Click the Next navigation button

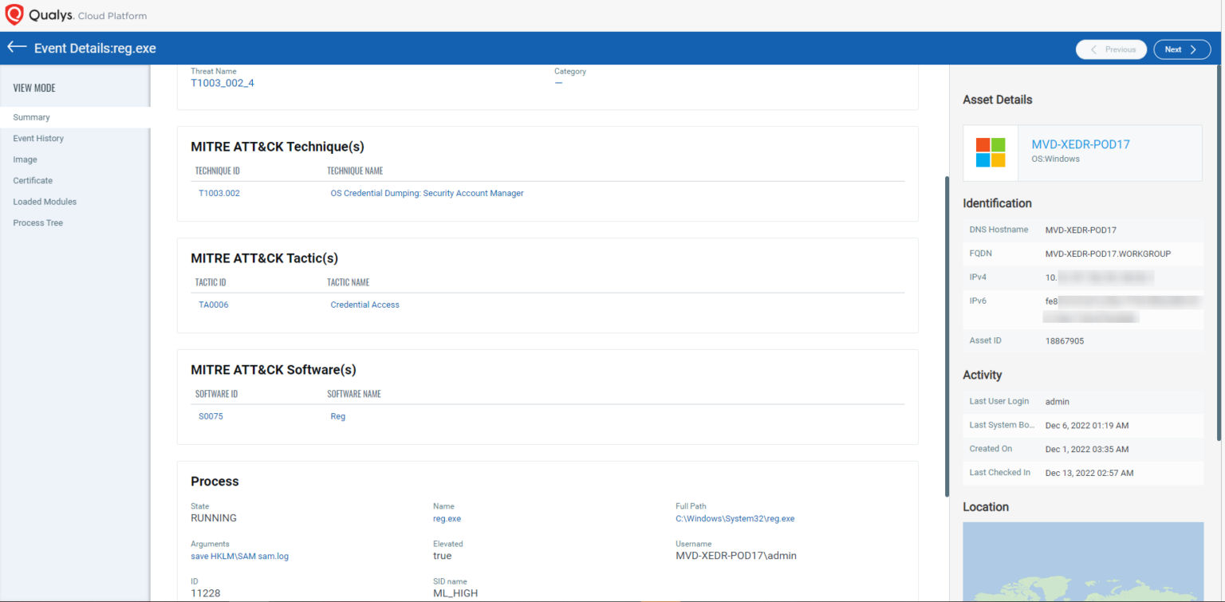[1180, 49]
